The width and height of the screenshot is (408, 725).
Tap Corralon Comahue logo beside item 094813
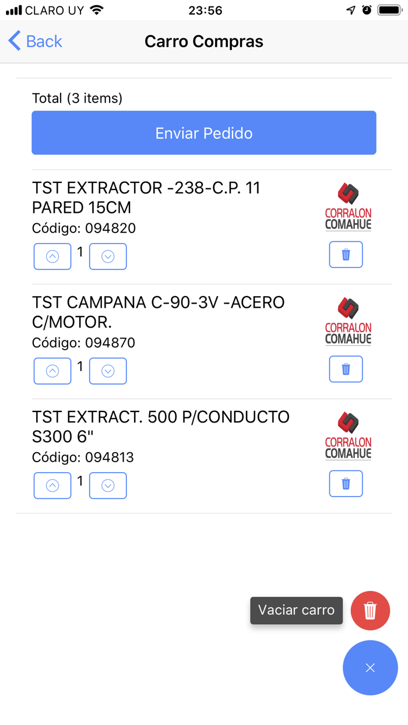(348, 436)
